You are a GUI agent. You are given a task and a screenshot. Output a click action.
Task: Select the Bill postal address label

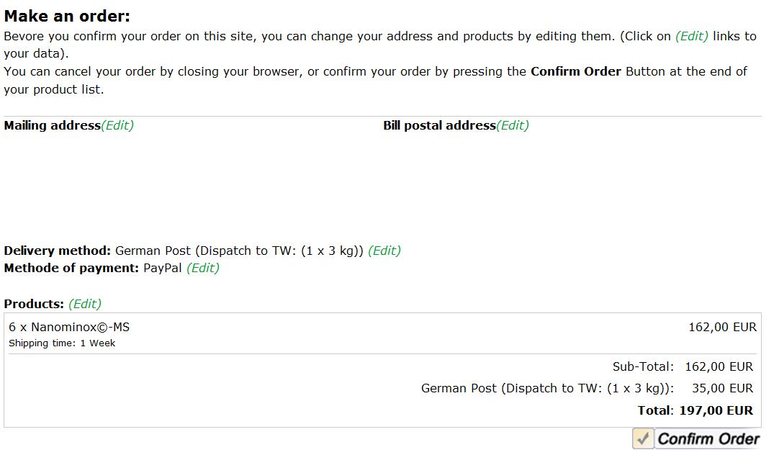coord(439,125)
